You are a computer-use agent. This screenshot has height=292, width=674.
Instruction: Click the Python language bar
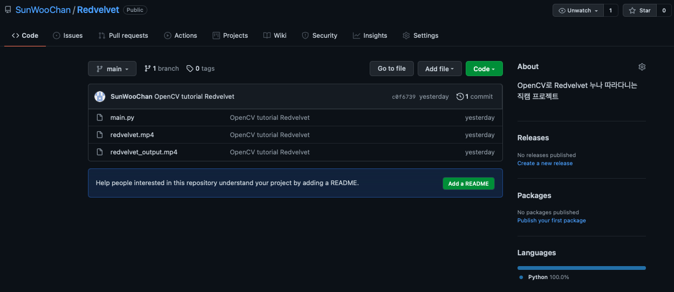582,268
